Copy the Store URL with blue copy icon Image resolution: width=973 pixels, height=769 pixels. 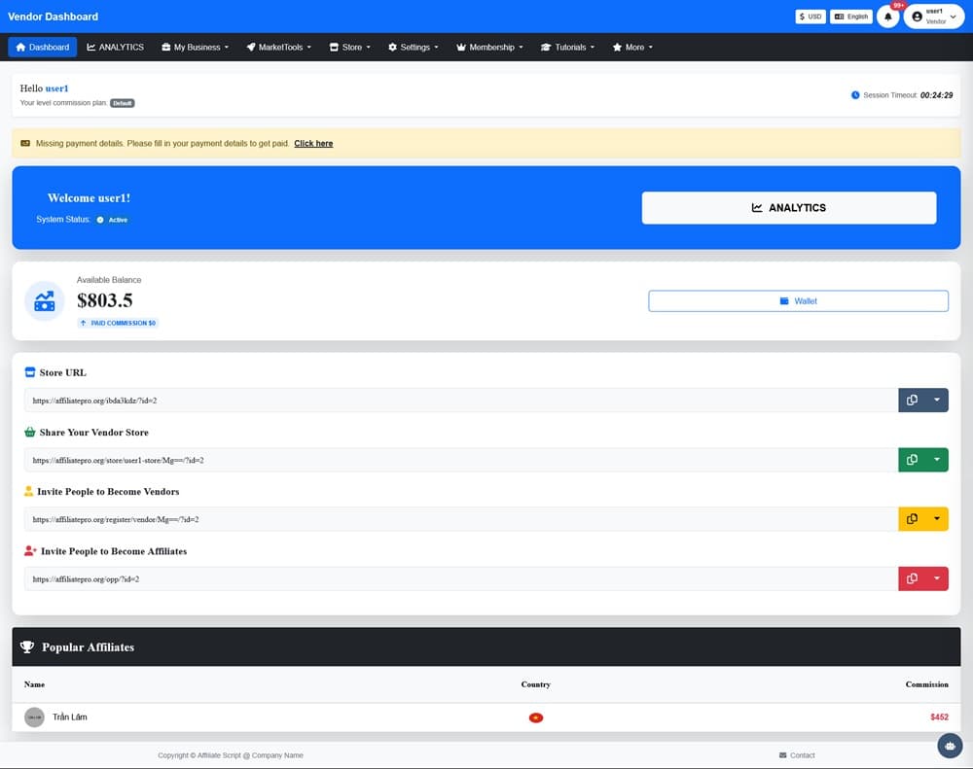pos(912,400)
